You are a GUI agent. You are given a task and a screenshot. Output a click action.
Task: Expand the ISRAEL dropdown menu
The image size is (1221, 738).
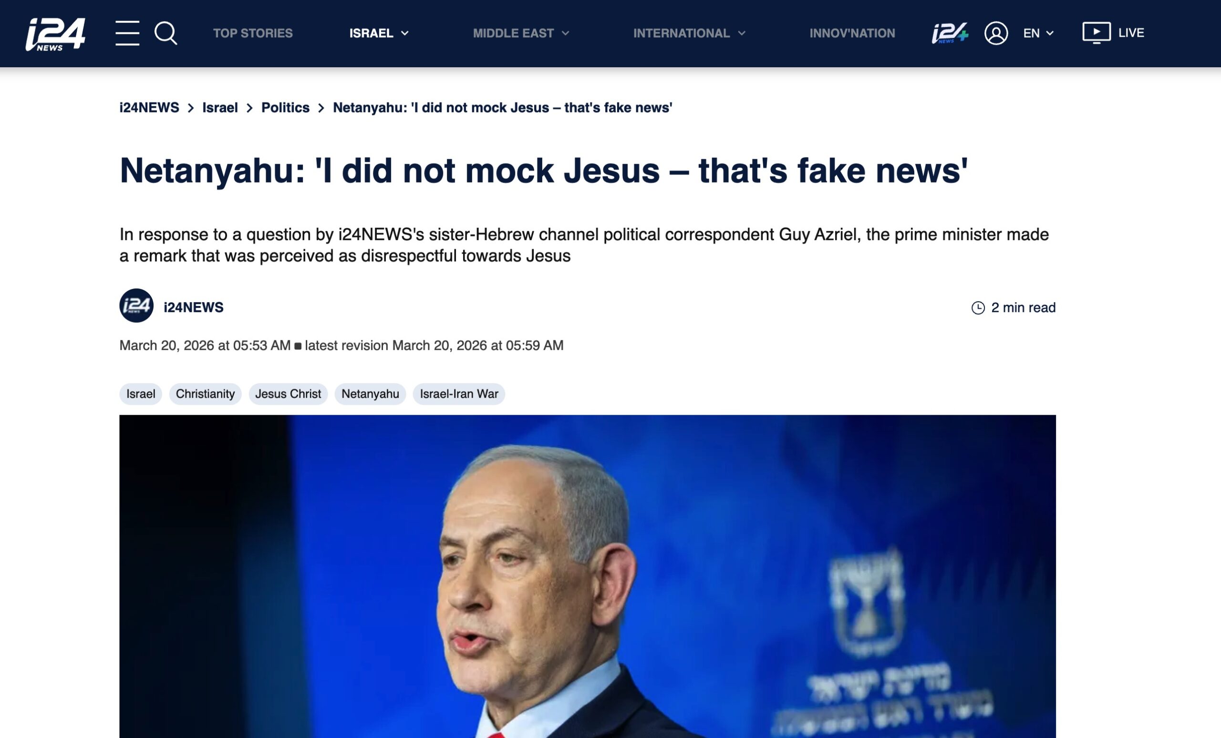click(379, 33)
